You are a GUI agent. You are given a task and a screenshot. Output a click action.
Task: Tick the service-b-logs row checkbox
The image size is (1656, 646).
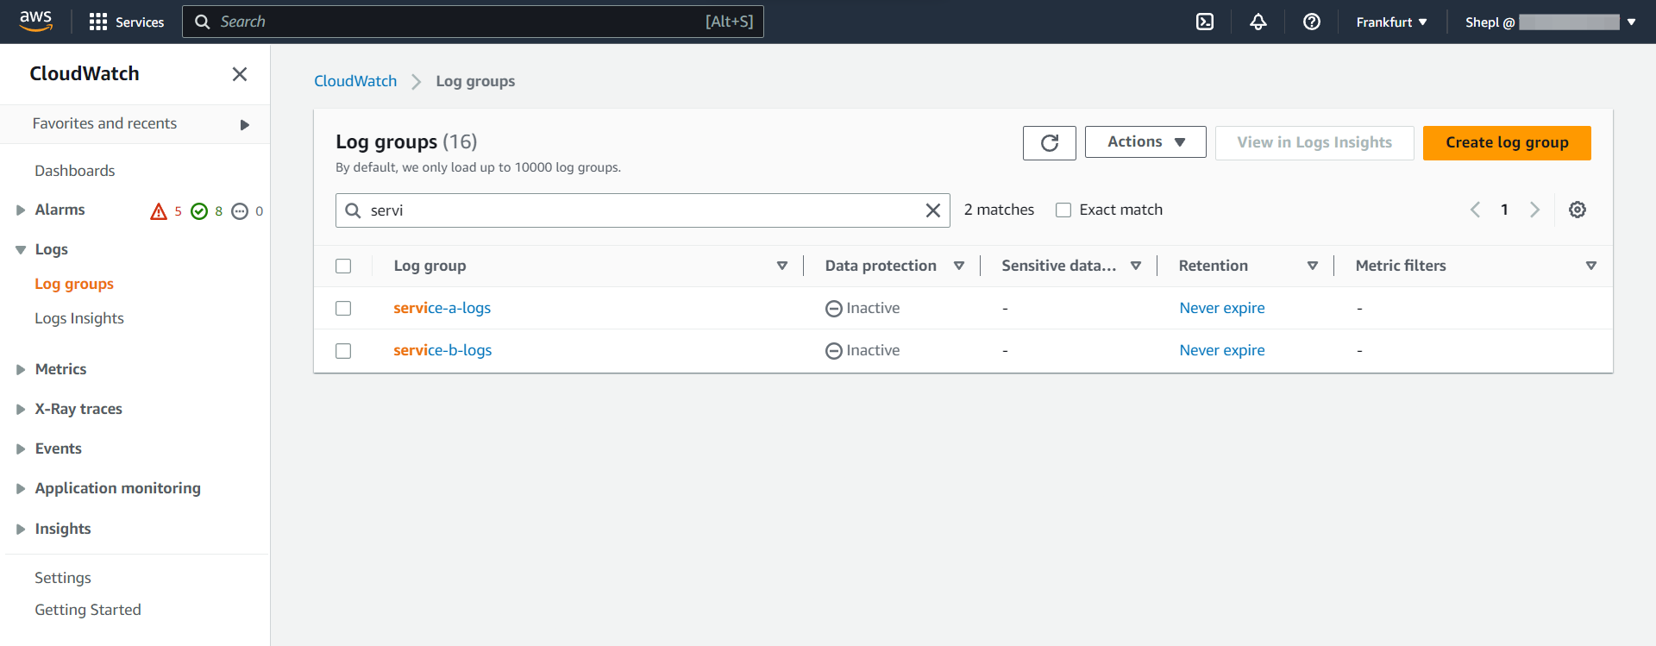click(343, 350)
